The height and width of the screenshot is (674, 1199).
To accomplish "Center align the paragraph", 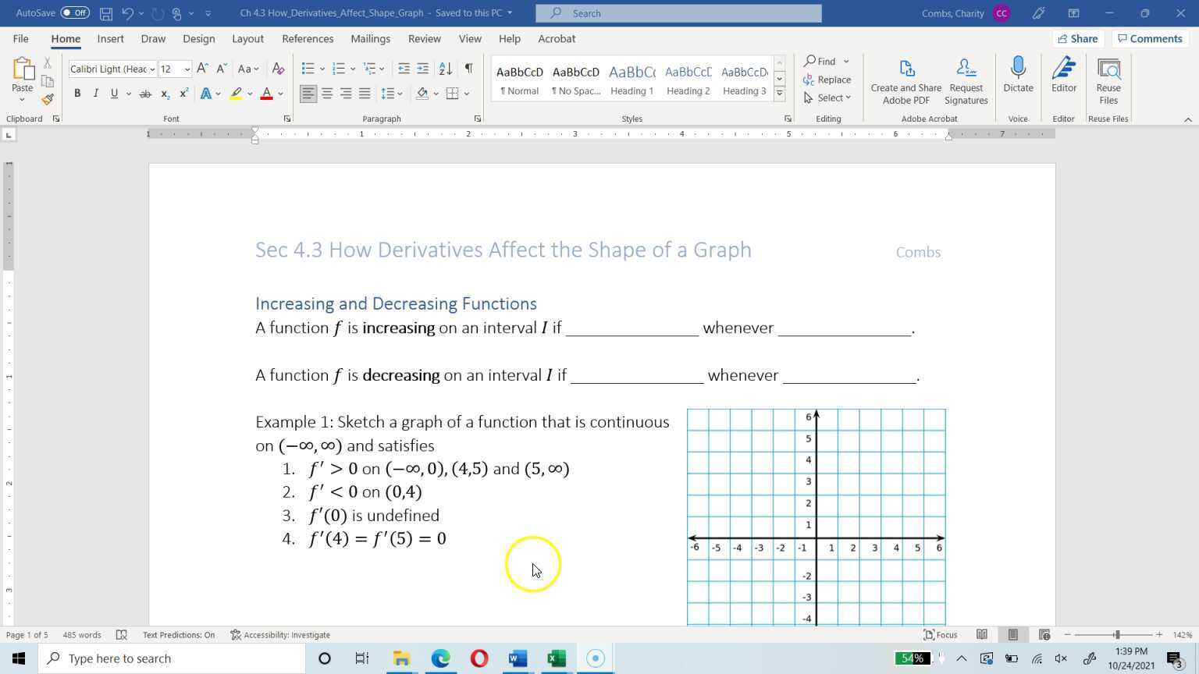I will coord(327,94).
